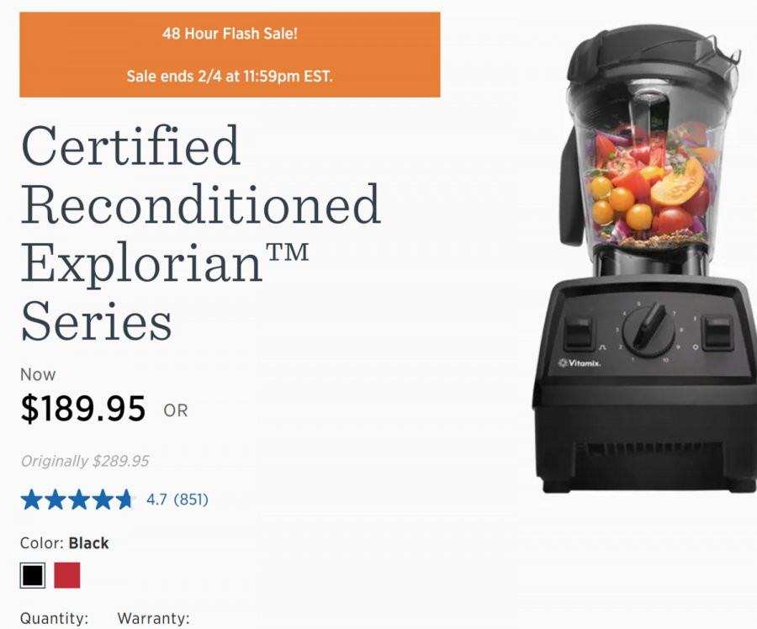Click the 48 Hour Flash Sale banner
The height and width of the screenshot is (629, 757).
pyautogui.click(x=230, y=55)
